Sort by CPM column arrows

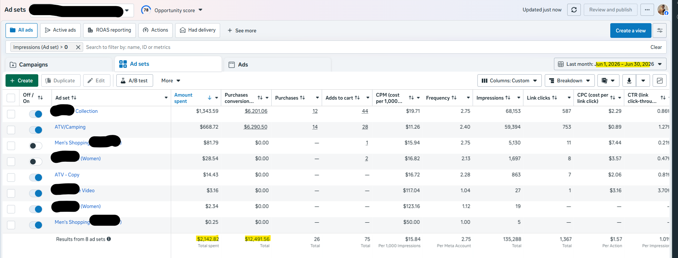pos(411,98)
